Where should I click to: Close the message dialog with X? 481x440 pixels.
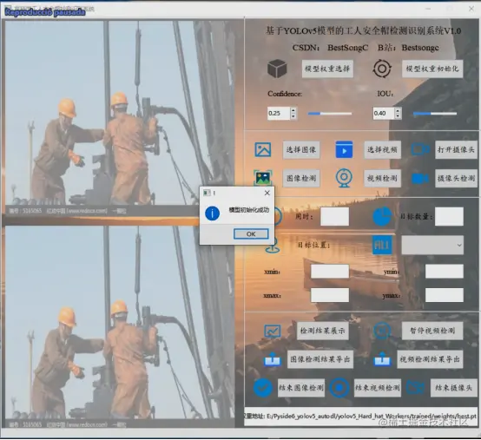click(267, 193)
